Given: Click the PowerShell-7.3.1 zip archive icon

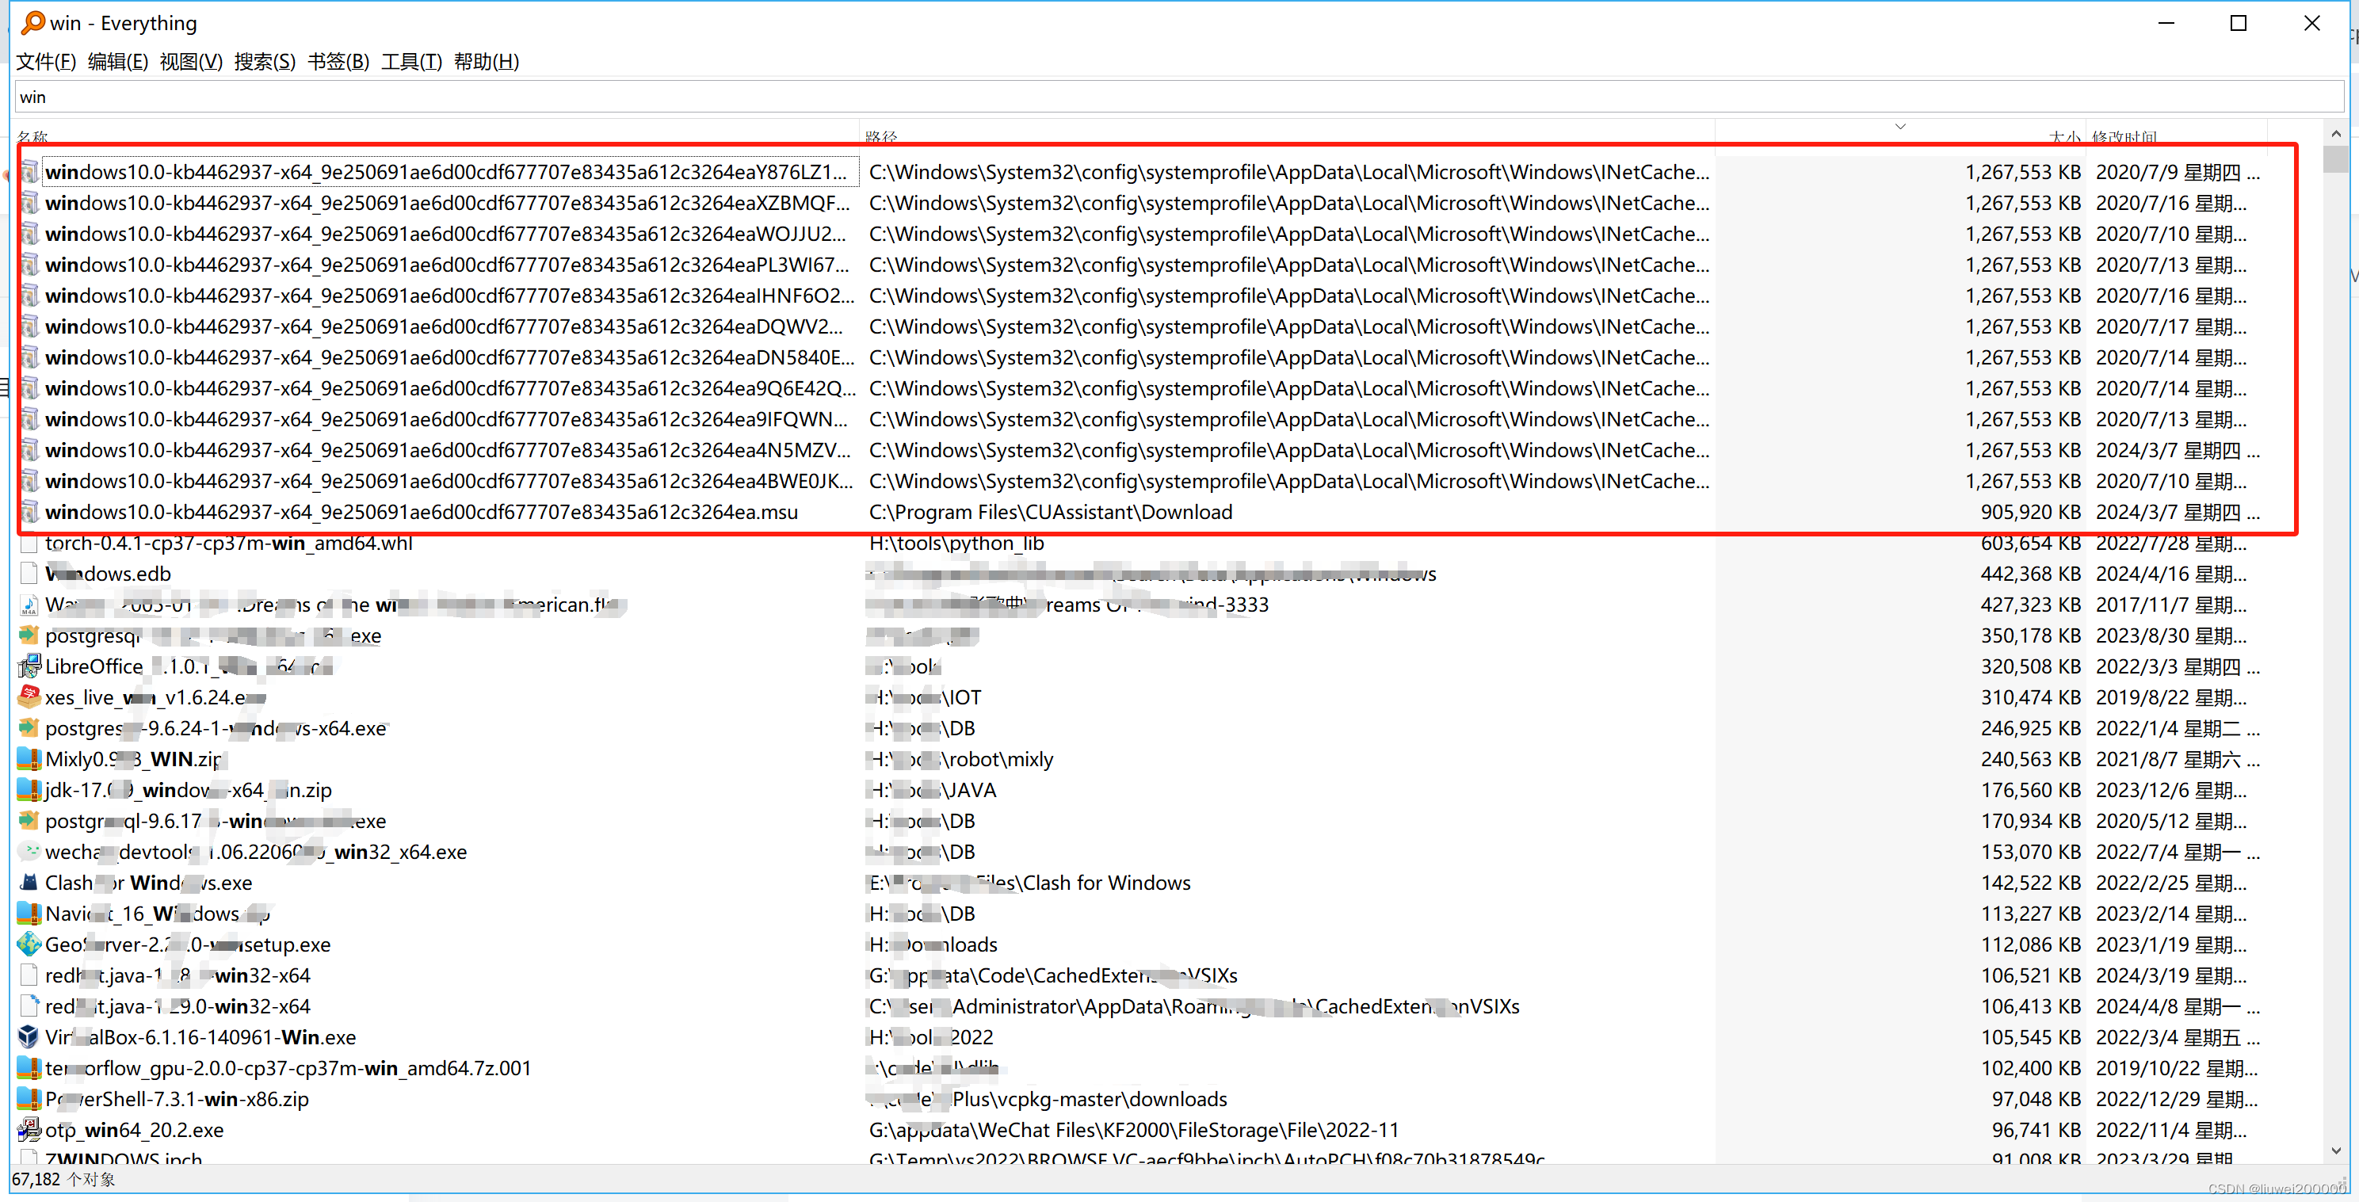Looking at the screenshot, I should coord(28,1098).
